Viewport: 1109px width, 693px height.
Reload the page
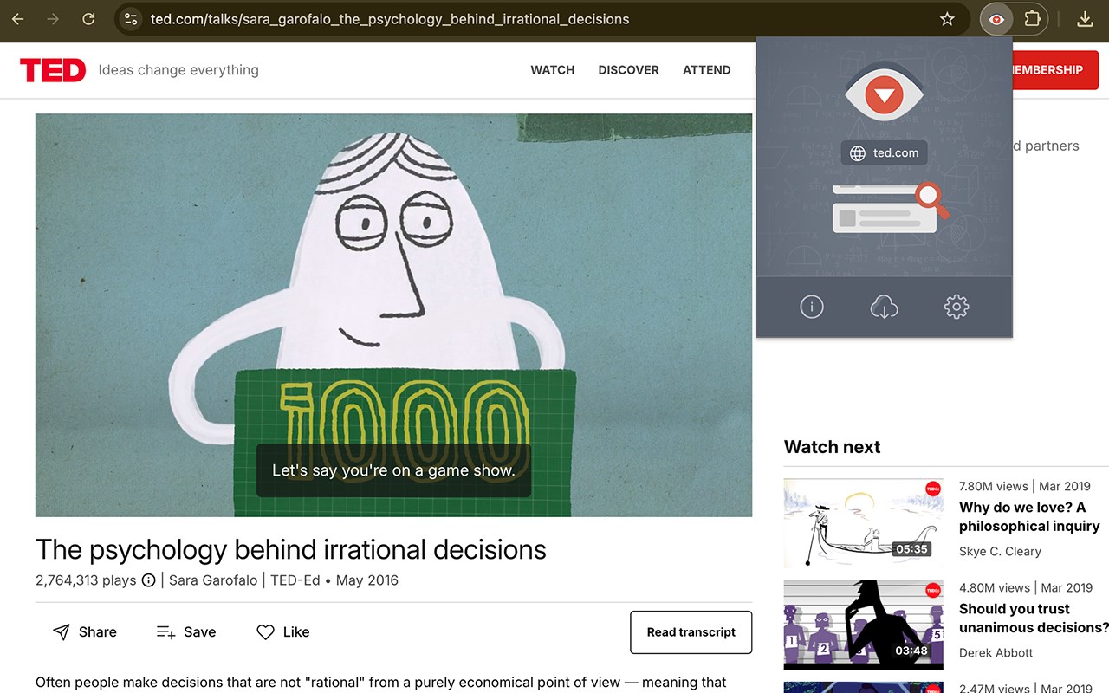tap(88, 19)
